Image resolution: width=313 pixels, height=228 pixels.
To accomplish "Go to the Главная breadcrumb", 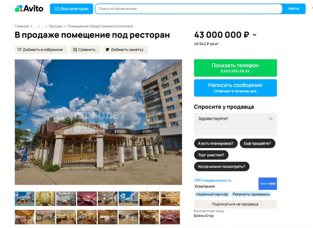I will pos(21,26).
